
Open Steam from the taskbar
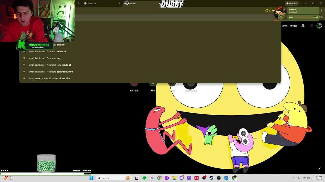(211, 178)
